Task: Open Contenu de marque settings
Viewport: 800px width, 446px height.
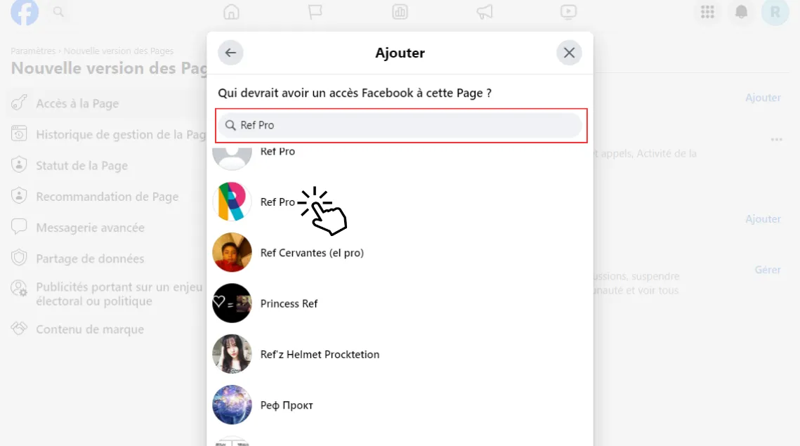Action: [90, 329]
